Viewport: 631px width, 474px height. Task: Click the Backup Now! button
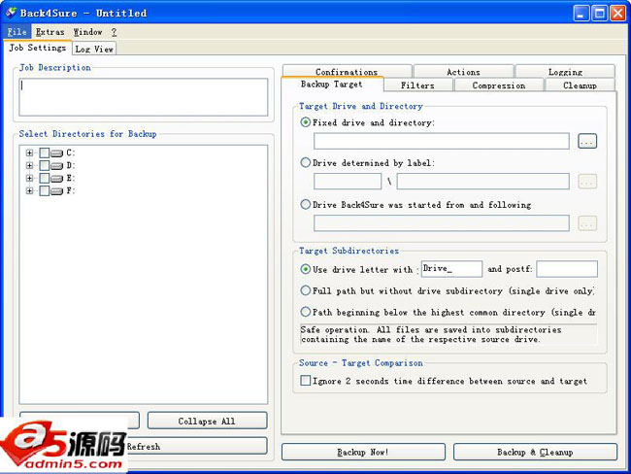pos(363,452)
